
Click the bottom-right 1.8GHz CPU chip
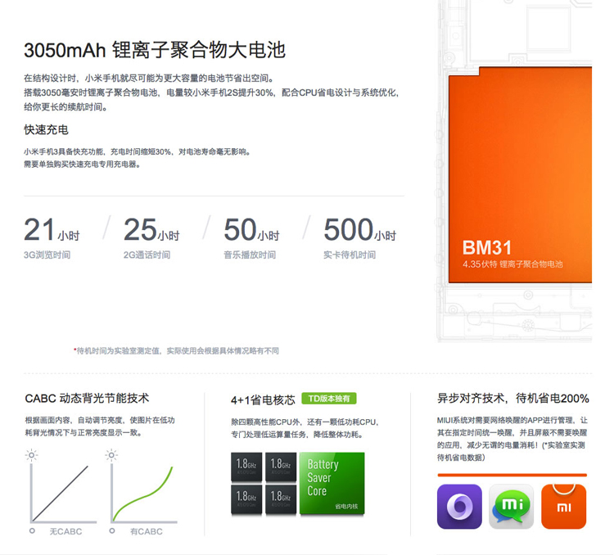point(281,499)
